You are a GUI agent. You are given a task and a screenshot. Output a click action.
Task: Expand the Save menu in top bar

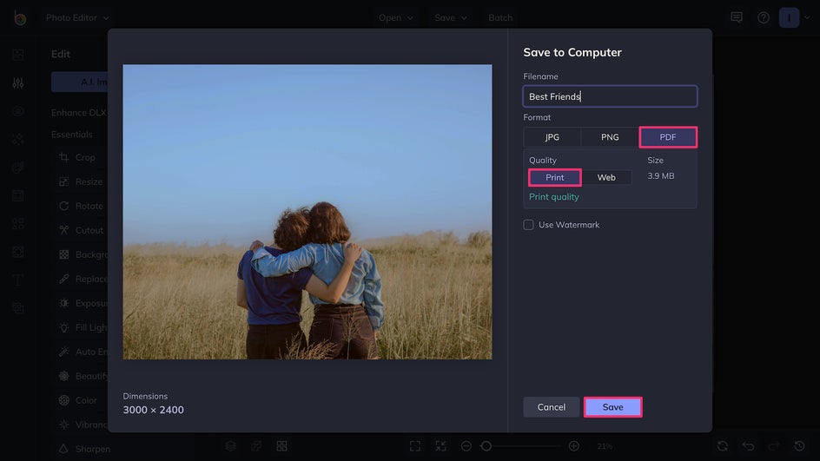click(450, 17)
